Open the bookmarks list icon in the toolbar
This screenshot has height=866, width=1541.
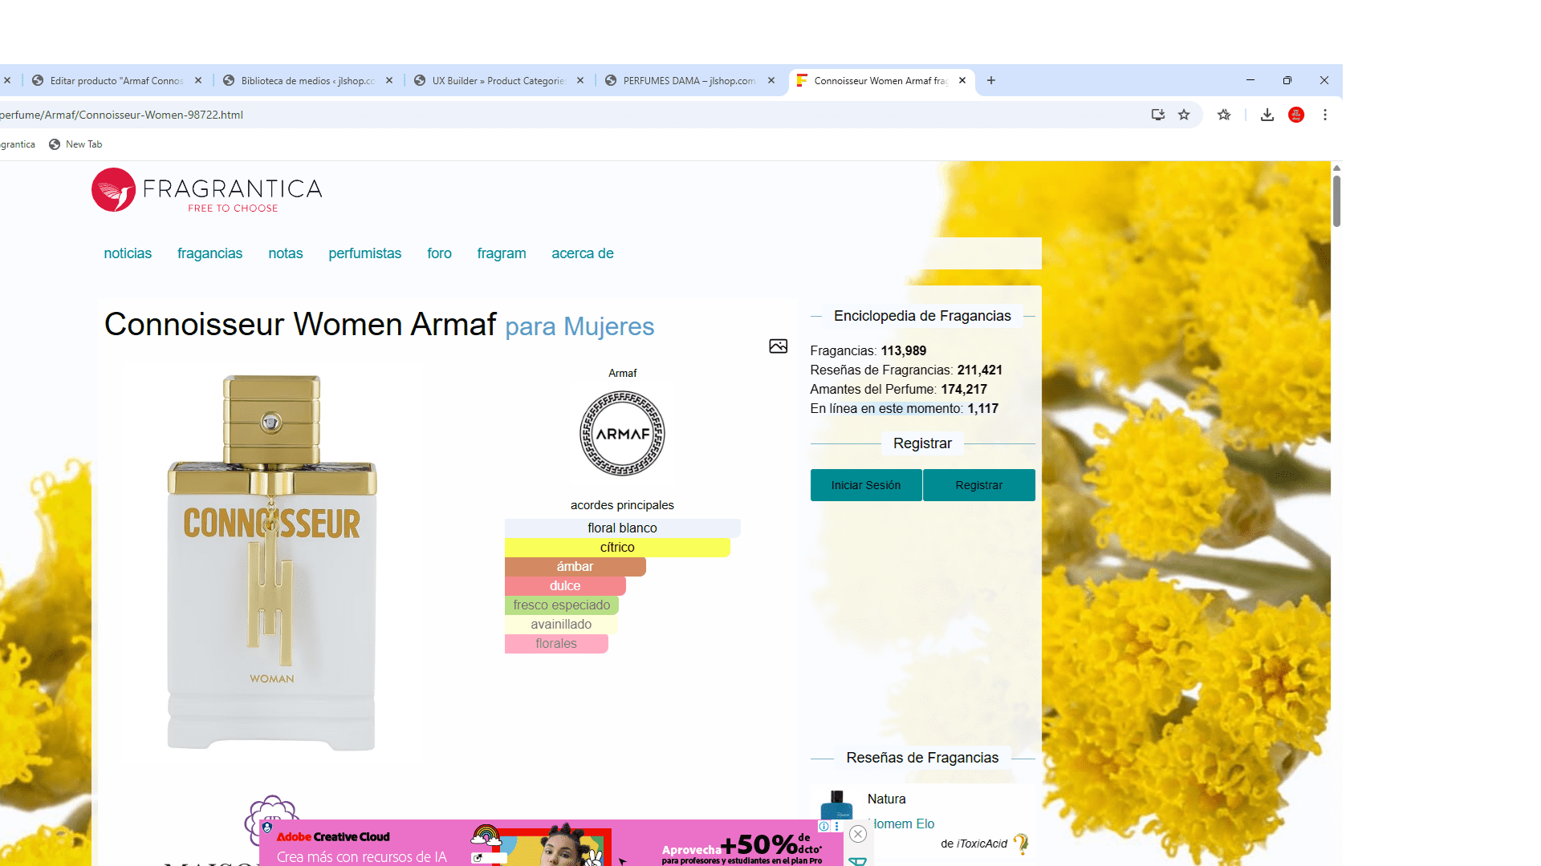pyautogui.click(x=1224, y=115)
